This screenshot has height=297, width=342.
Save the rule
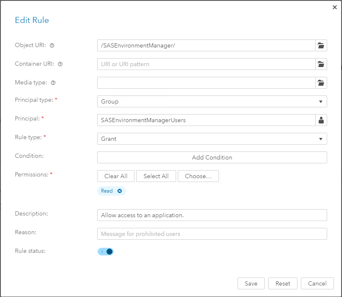point(251,283)
